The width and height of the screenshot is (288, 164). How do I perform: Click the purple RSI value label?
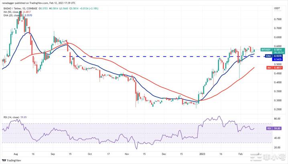270,129
